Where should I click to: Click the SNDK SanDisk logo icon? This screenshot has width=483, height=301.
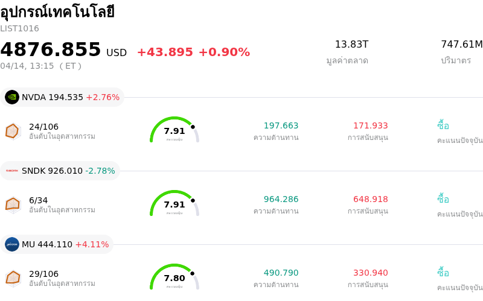[x=12, y=171]
